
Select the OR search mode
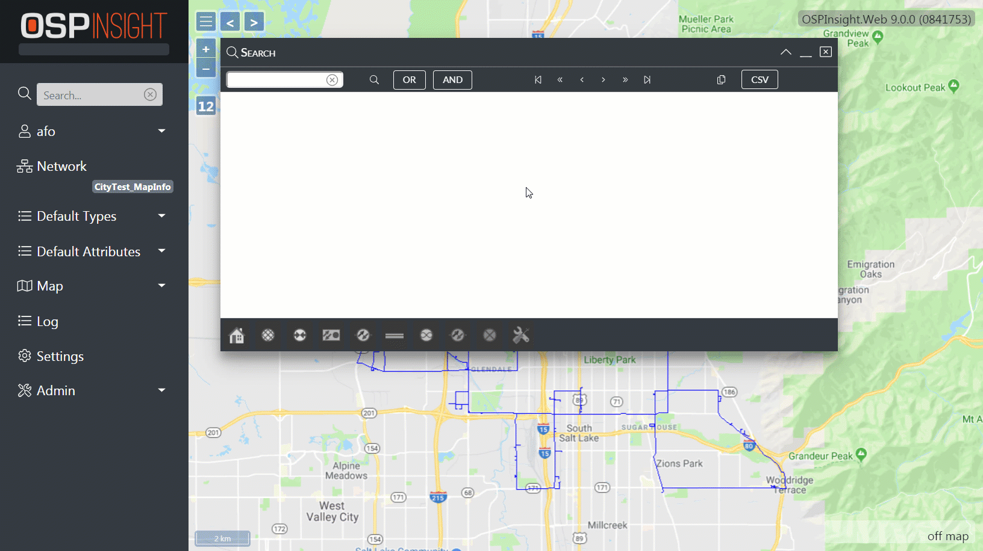[x=409, y=79]
